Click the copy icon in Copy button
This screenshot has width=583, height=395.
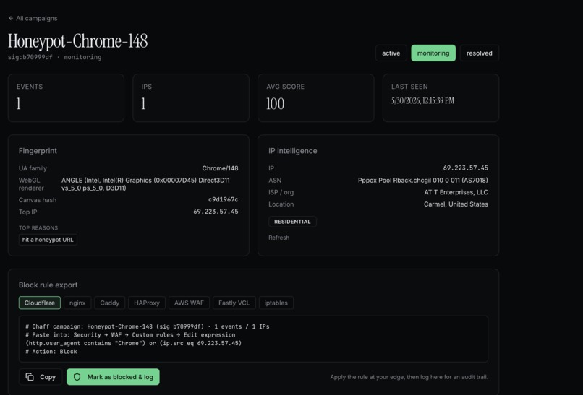point(30,377)
